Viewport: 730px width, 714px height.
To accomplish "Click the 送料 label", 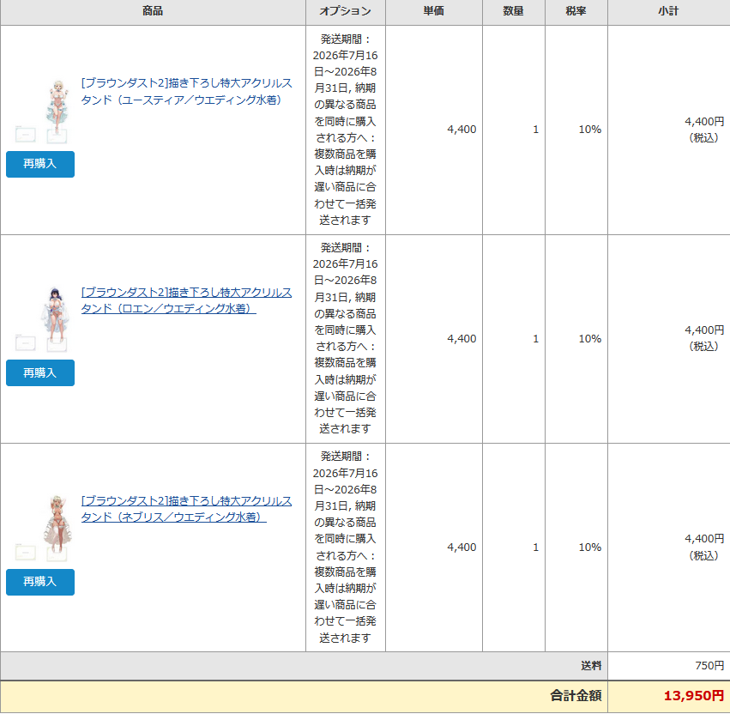I will (x=591, y=666).
